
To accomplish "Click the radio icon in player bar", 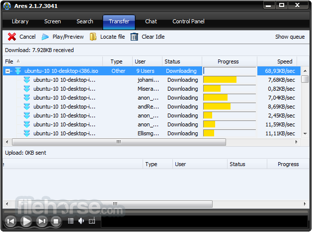I will click(92, 221).
